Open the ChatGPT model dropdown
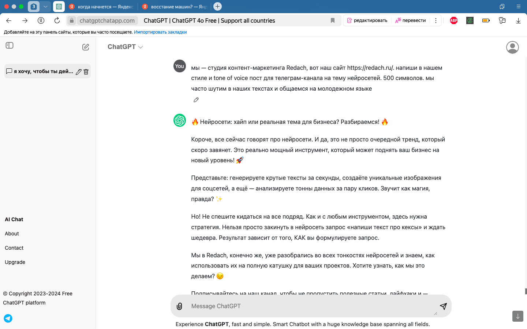The width and height of the screenshot is (527, 329). [x=125, y=47]
